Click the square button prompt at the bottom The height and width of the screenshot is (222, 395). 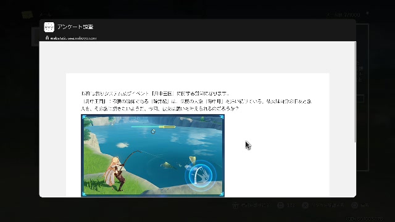click(x=280, y=205)
